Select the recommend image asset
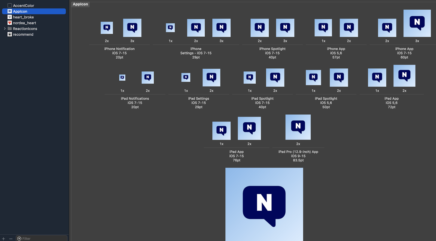Image resolution: width=436 pixels, height=241 pixels. coord(23,34)
